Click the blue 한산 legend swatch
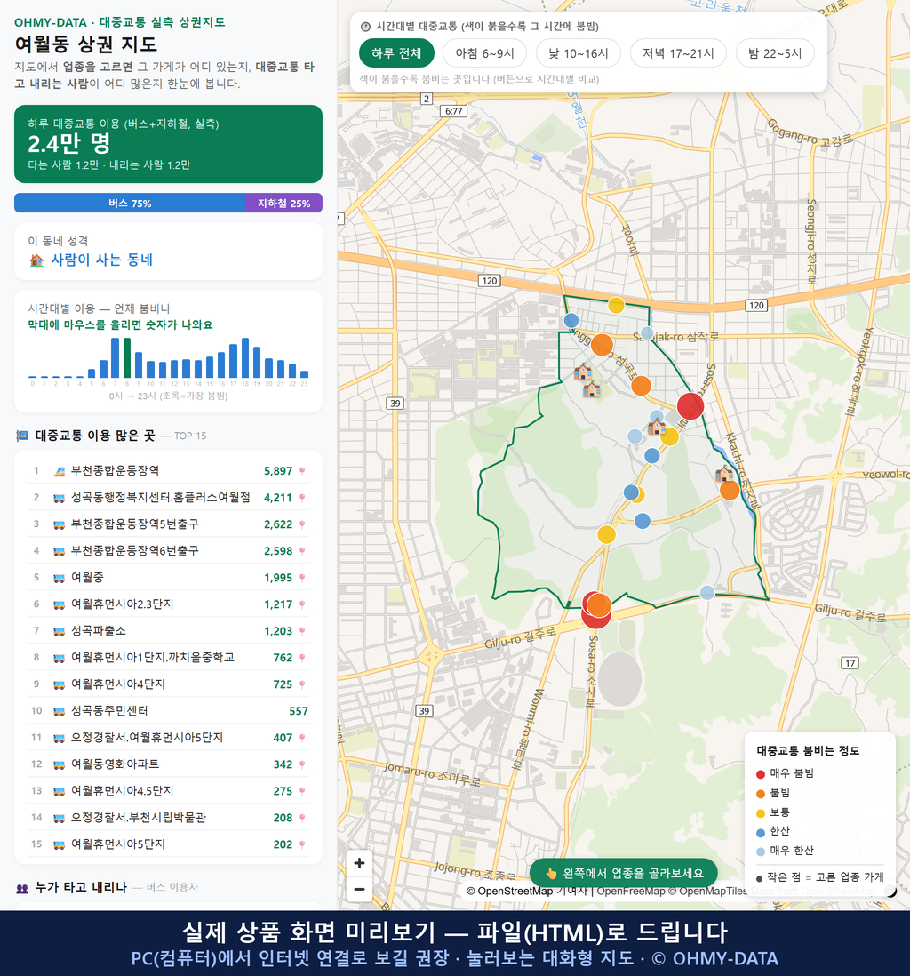This screenshot has width=910, height=976. (x=760, y=832)
